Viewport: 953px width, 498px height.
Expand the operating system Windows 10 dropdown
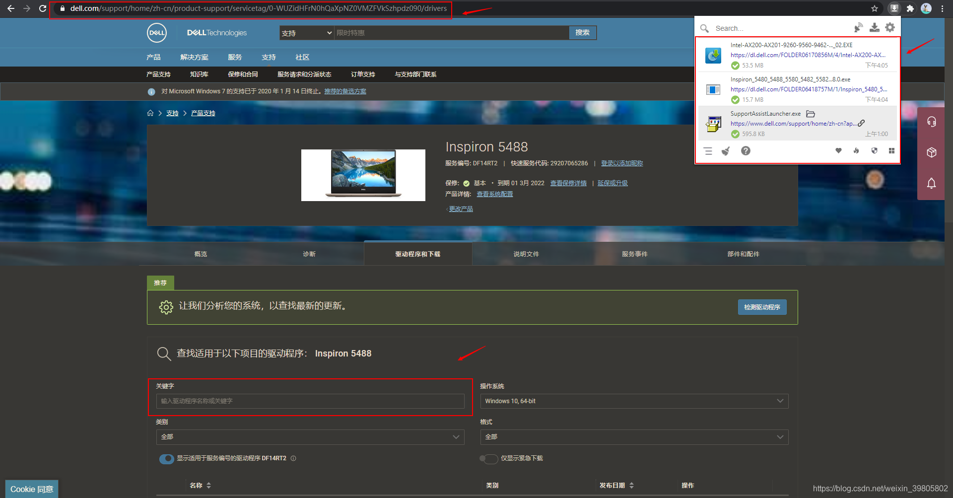click(634, 401)
